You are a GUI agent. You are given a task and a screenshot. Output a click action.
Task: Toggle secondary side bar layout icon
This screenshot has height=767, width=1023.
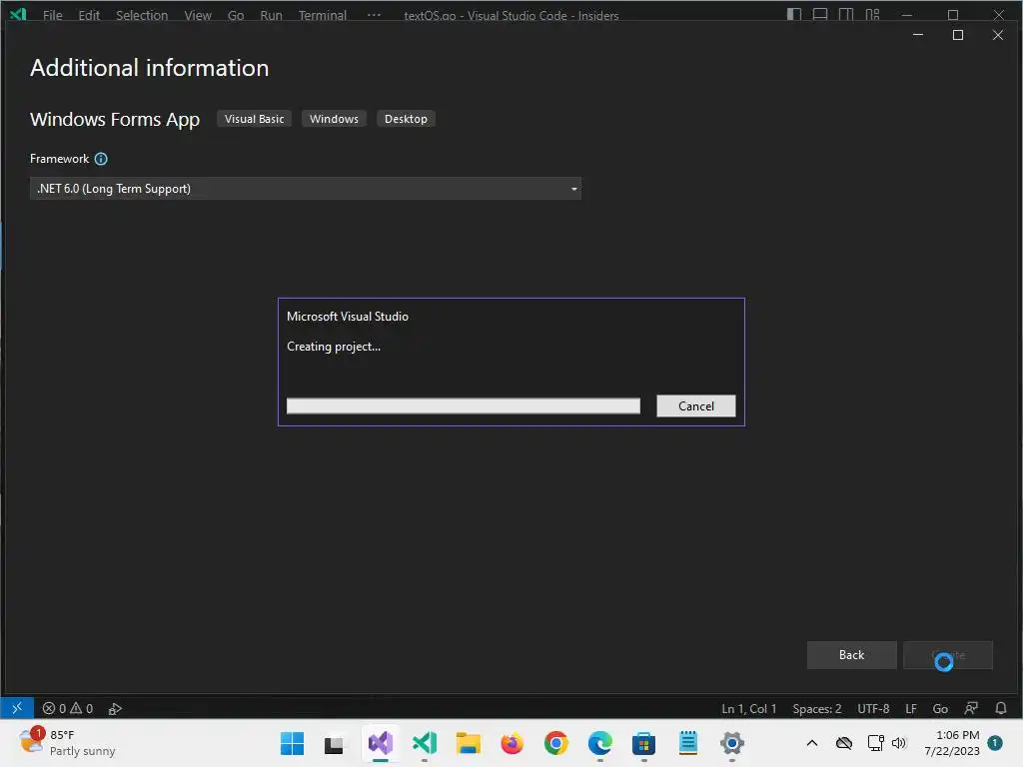[x=846, y=14]
